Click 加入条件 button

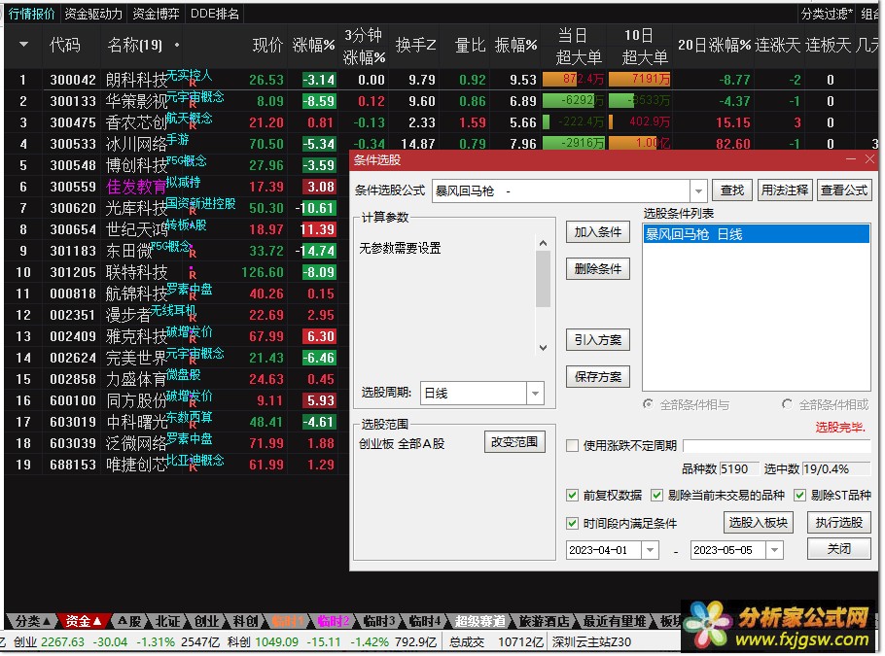click(x=598, y=232)
